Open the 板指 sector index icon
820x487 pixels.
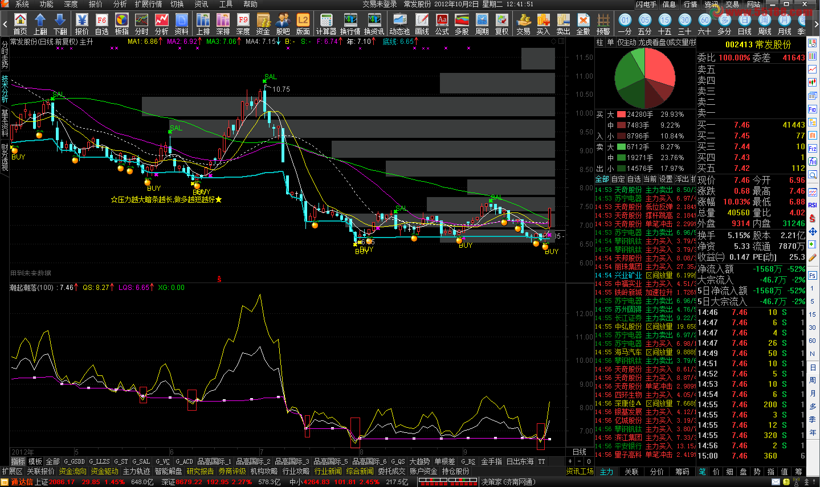tap(122, 24)
